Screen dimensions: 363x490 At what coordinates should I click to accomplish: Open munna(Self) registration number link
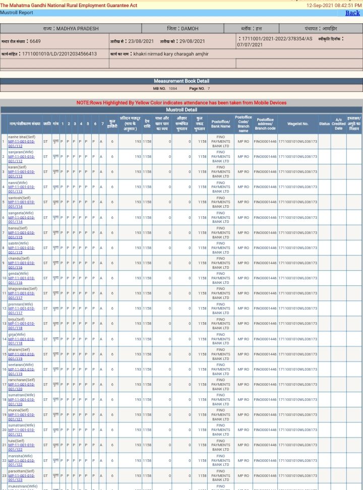pos(21,417)
